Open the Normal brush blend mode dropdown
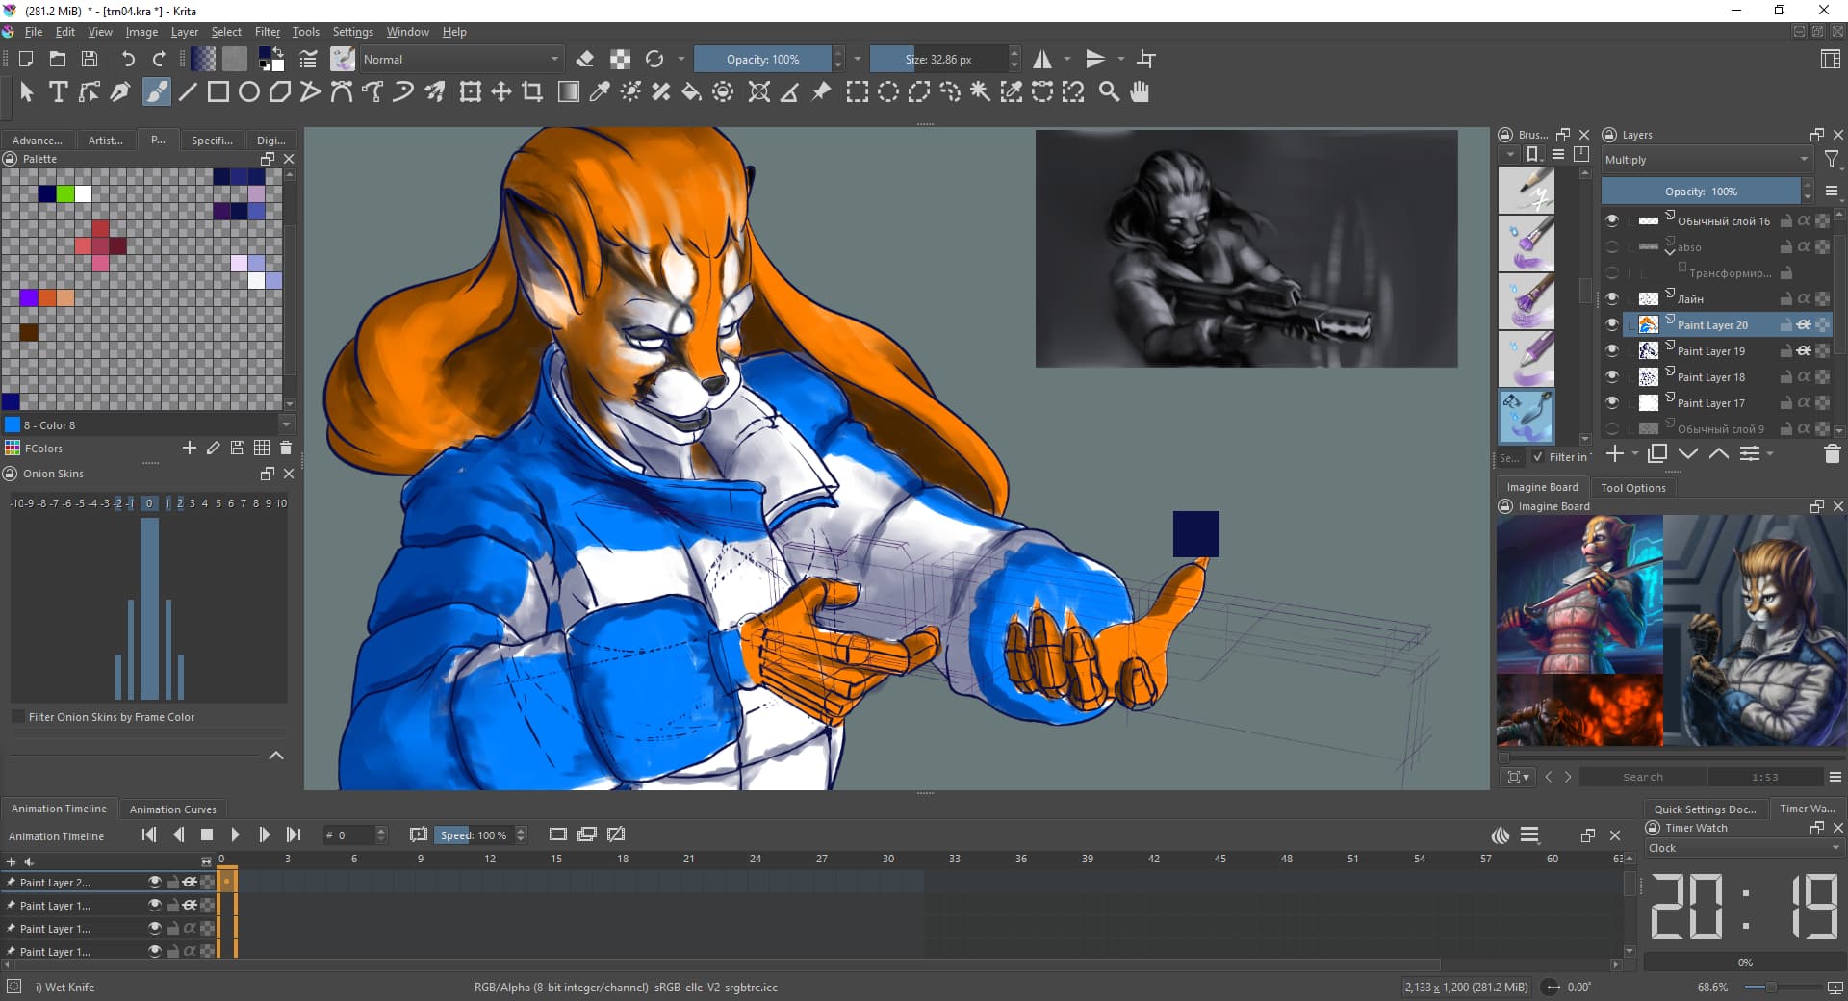The width and height of the screenshot is (1848, 1001). click(x=459, y=59)
